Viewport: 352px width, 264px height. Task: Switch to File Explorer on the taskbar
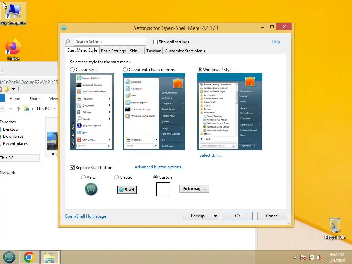(x=49, y=257)
